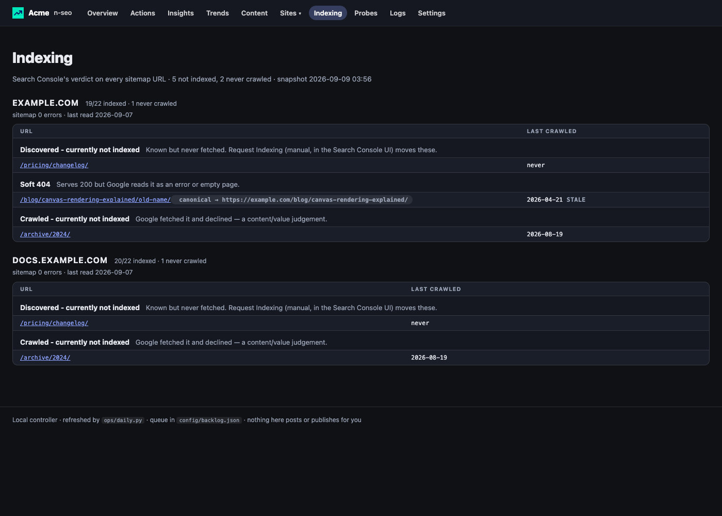
Task: Click the URL column header in DOCS.EXAMPLE.COM table
Action: pos(26,289)
